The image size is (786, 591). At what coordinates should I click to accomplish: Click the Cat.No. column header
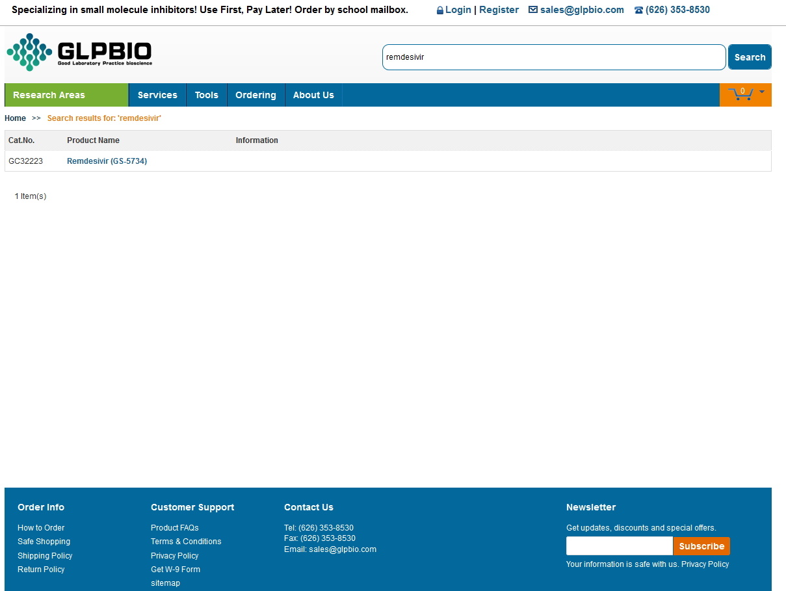(21, 140)
